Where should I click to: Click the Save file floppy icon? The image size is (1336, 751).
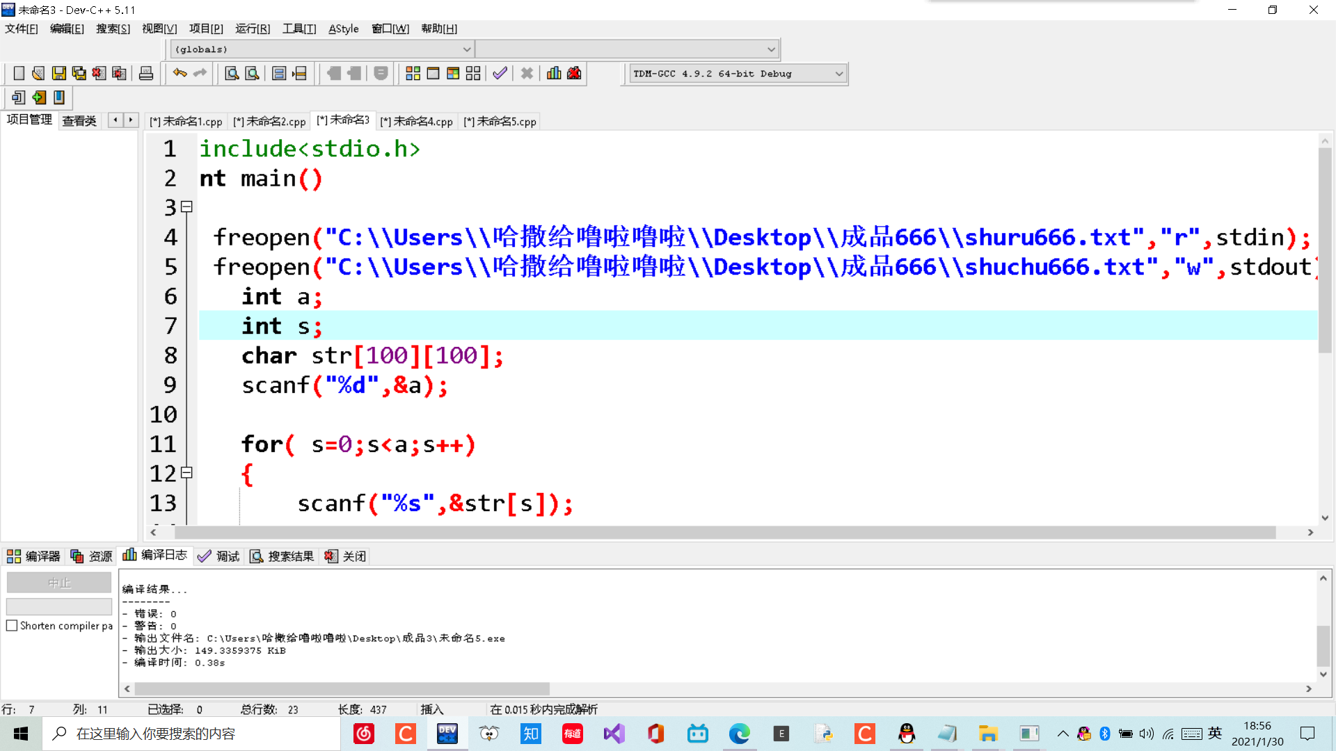pos(59,74)
